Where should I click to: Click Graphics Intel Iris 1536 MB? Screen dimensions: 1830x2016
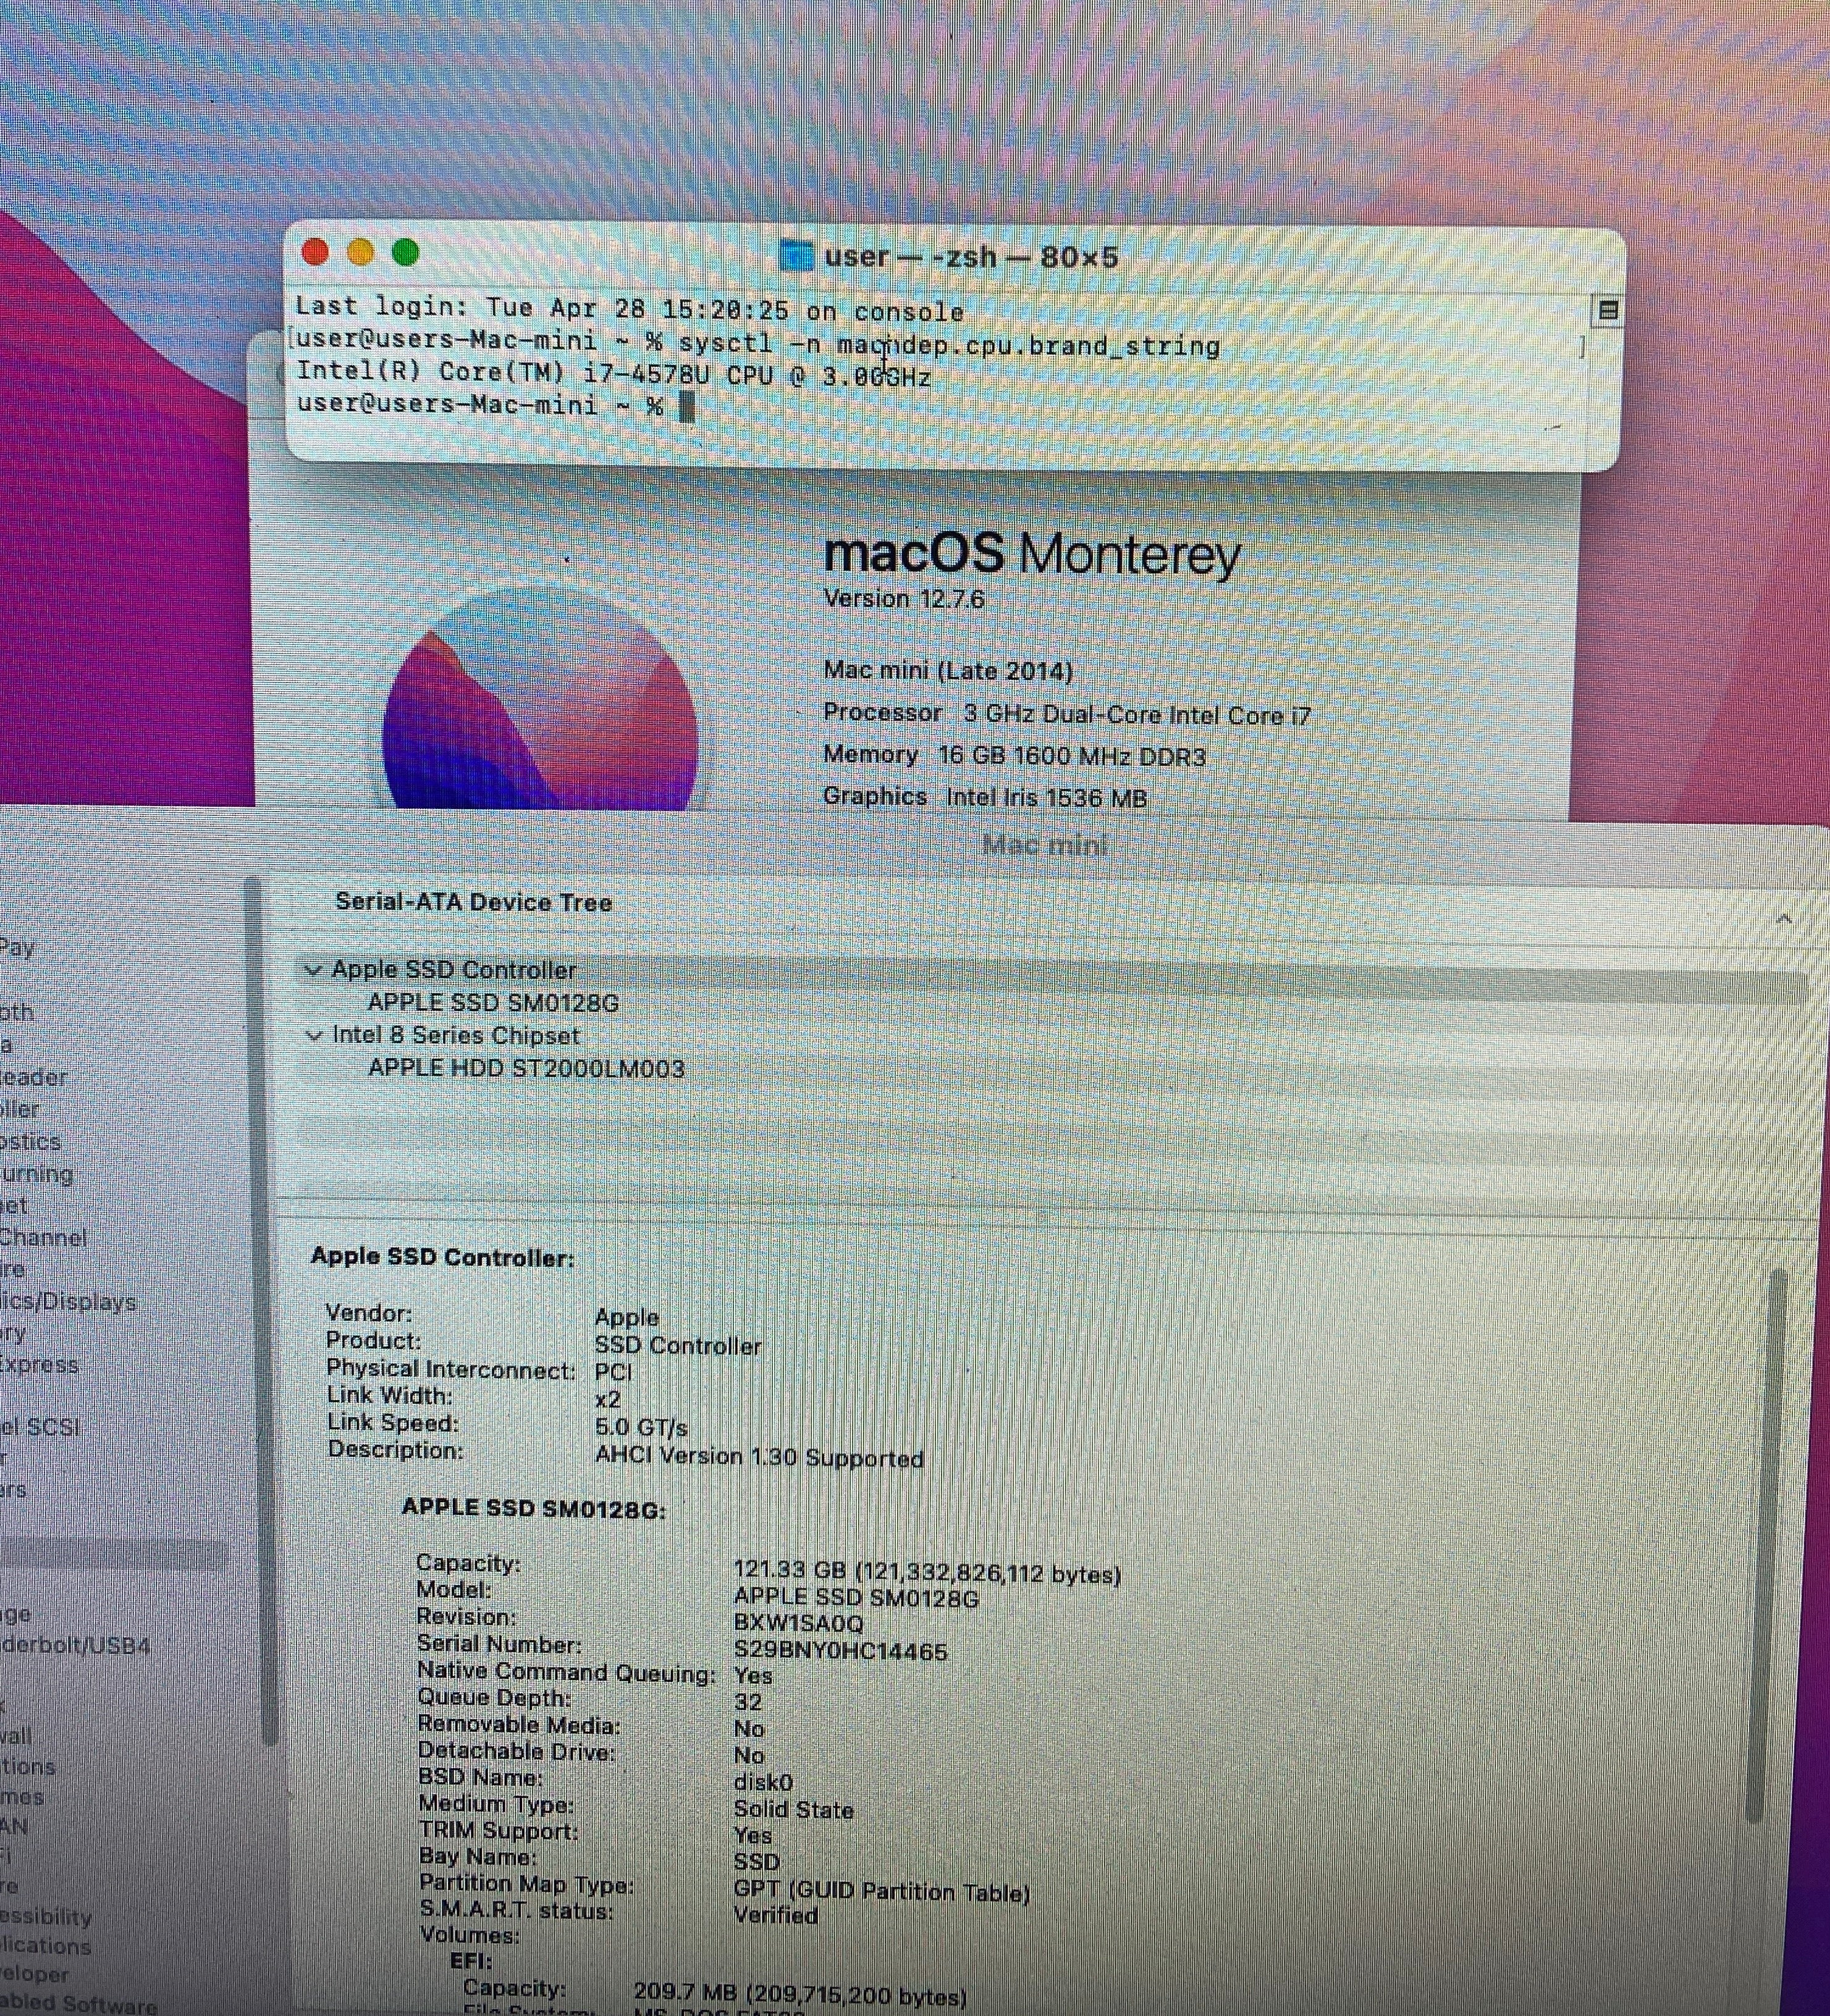point(985,797)
